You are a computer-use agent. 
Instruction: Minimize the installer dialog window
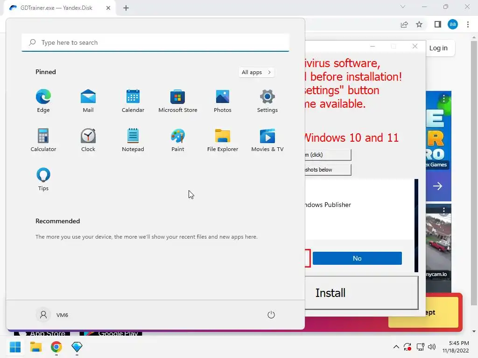[373, 46]
